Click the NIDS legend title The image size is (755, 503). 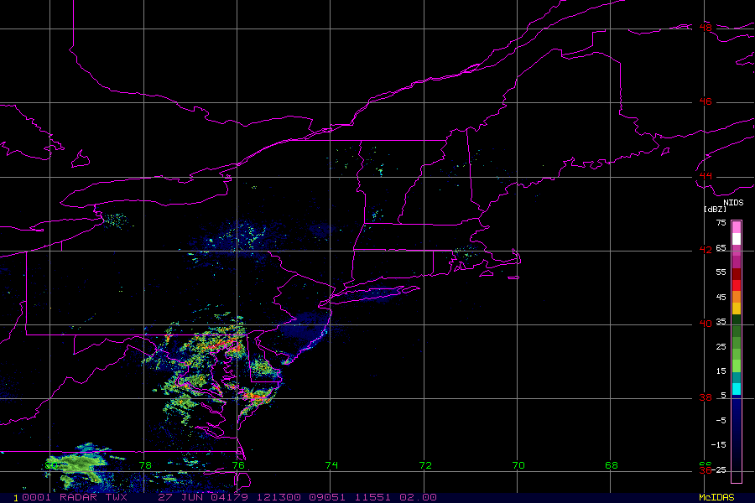pos(733,203)
